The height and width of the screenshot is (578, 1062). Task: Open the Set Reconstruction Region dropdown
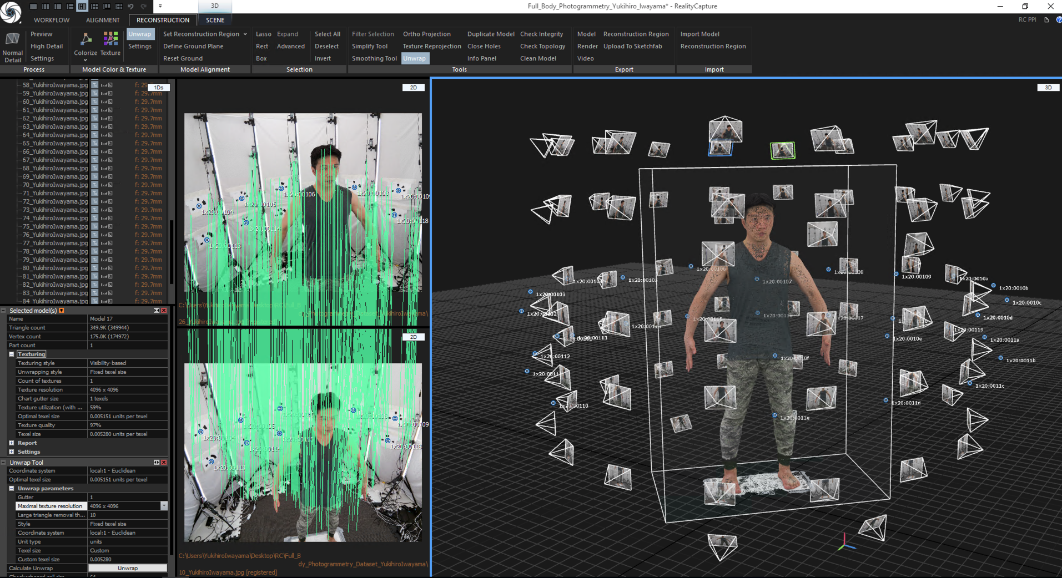[245, 34]
